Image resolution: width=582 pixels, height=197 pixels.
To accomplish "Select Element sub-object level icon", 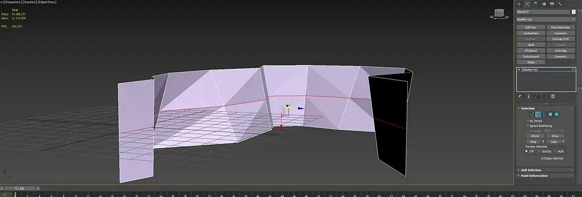I will (557, 114).
